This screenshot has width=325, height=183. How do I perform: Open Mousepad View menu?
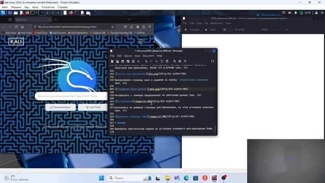click(x=137, y=56)
